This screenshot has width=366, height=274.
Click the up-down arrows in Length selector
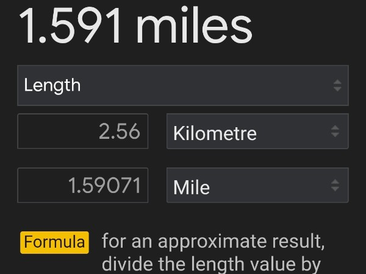pos(337,85)
